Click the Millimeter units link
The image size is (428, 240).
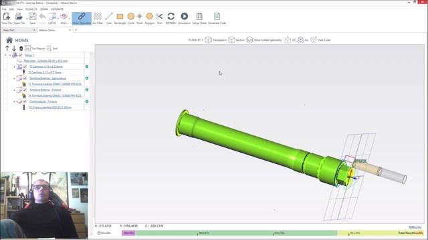click(415, 227)
